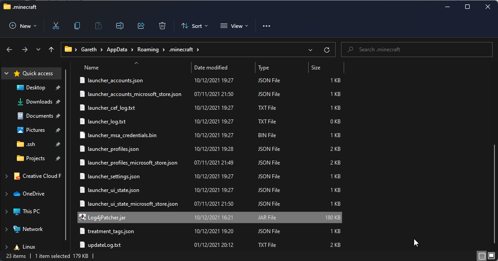The width and height of the screenshot is (498, 261).
Task: Click the file list vertical scrollbar
Action: pyautogui.click(x=494, y=194)
